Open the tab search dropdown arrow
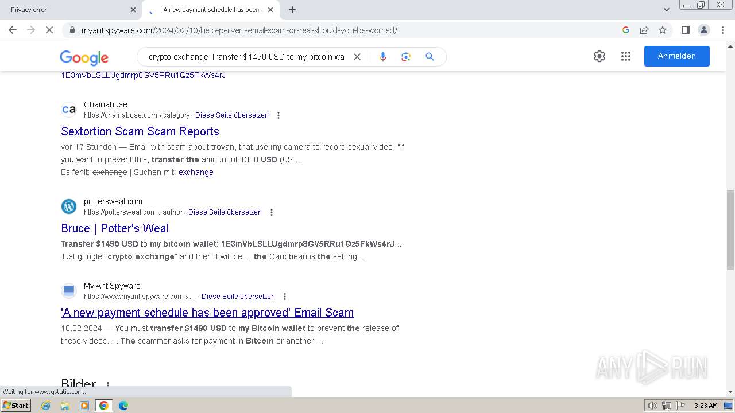Screen dimensions: 735x413 tap(667, 10)
